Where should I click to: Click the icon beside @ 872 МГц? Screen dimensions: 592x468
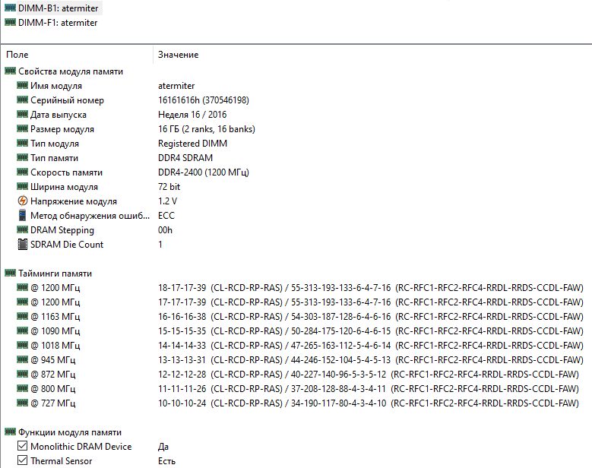click(x=22, y=374)
